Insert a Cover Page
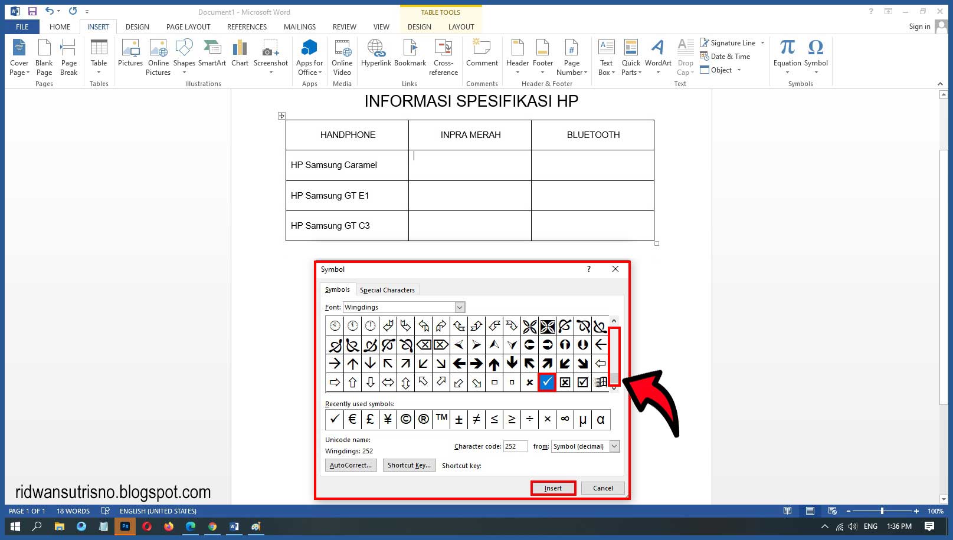This screenshot has width=953, height=540. 19,57
